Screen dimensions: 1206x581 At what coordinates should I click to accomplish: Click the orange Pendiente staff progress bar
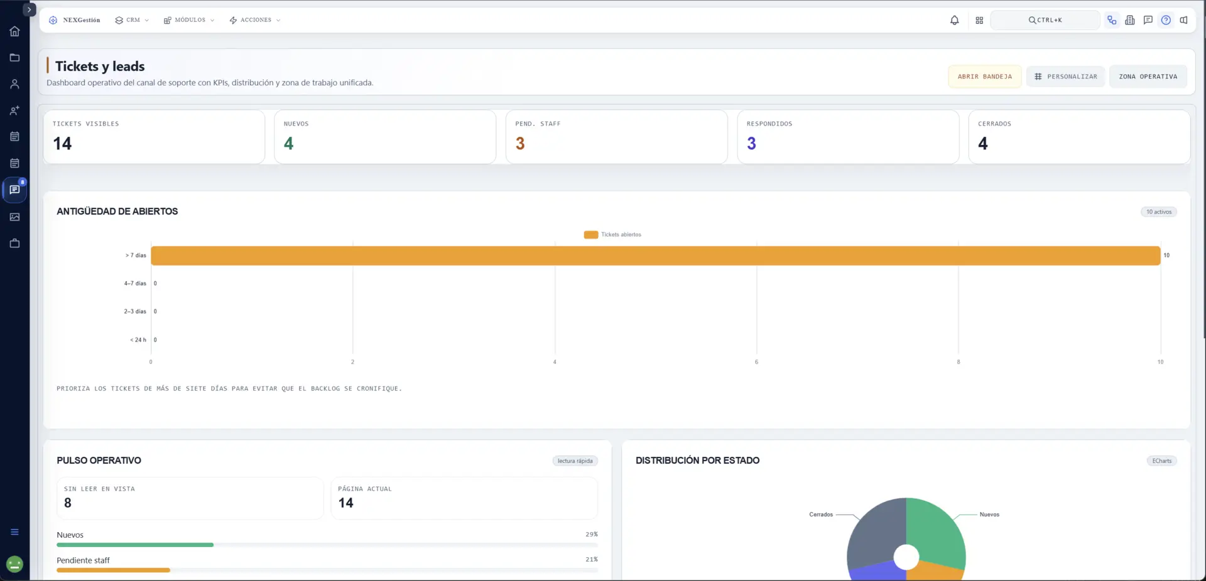(113, 570)
